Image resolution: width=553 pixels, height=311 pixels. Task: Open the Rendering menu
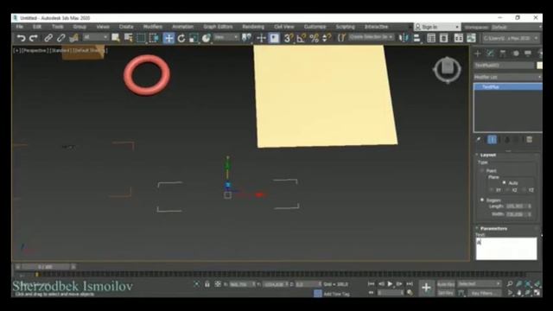(253, 27)
